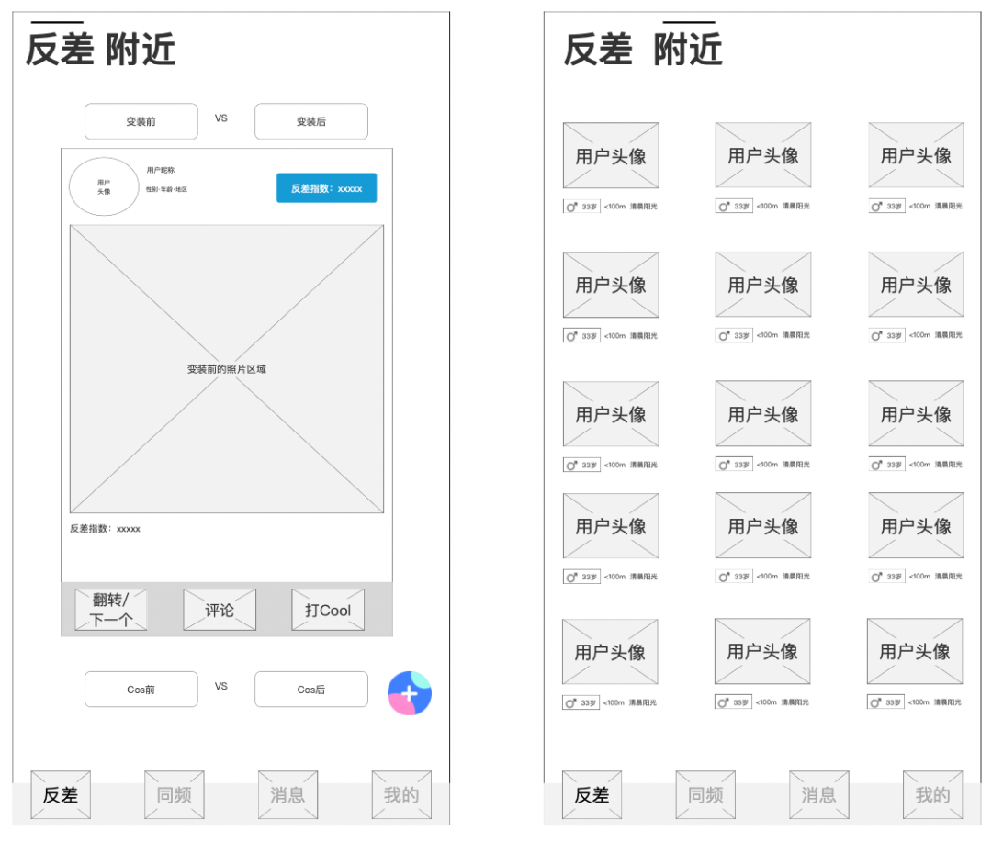Viewport: 992px width, 842px height.
Task: Open the 变装前的照片区域 photo placeholder
Action: pos(227,369)
